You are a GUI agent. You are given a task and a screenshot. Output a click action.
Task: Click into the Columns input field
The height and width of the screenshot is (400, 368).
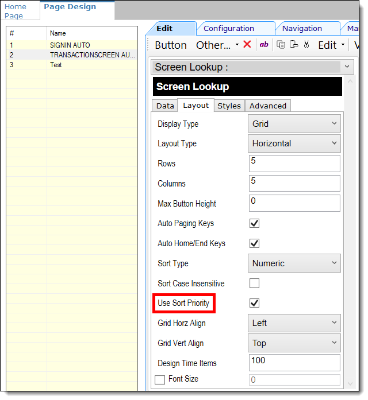click(294, 183)
